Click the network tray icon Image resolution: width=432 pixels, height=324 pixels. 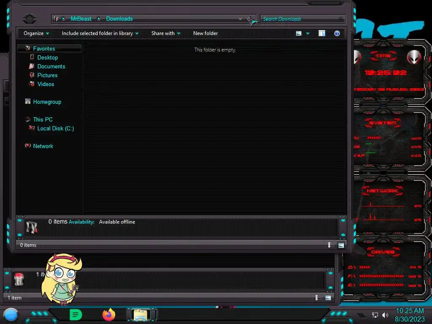pyautogui.click(x=375, y=315)
